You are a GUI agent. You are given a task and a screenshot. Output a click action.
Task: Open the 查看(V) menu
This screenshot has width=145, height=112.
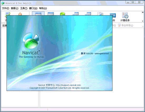coord(14,8)
